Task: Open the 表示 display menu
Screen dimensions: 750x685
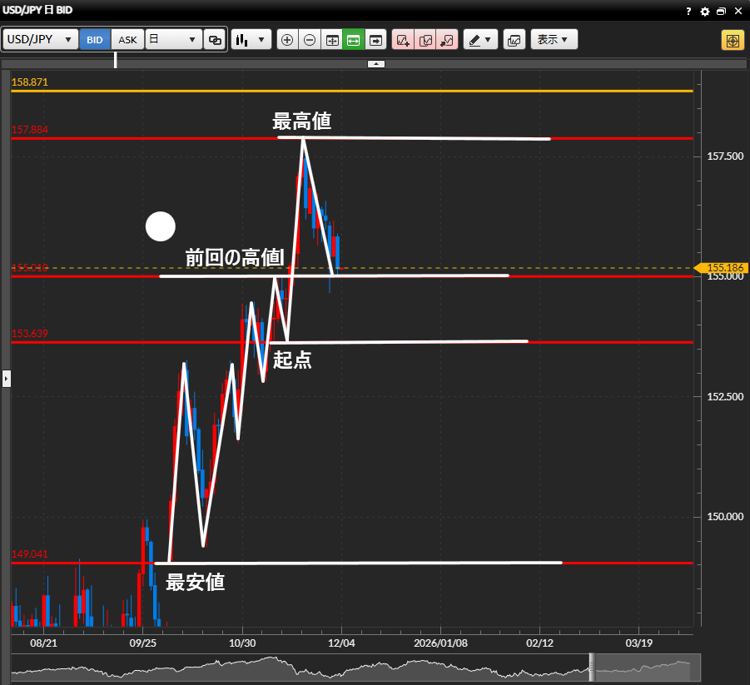Action: (554, 40)
